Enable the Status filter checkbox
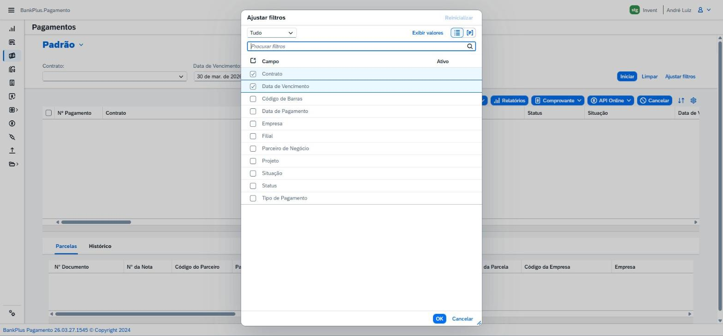The image size is (723, 336). coord(253,186)
